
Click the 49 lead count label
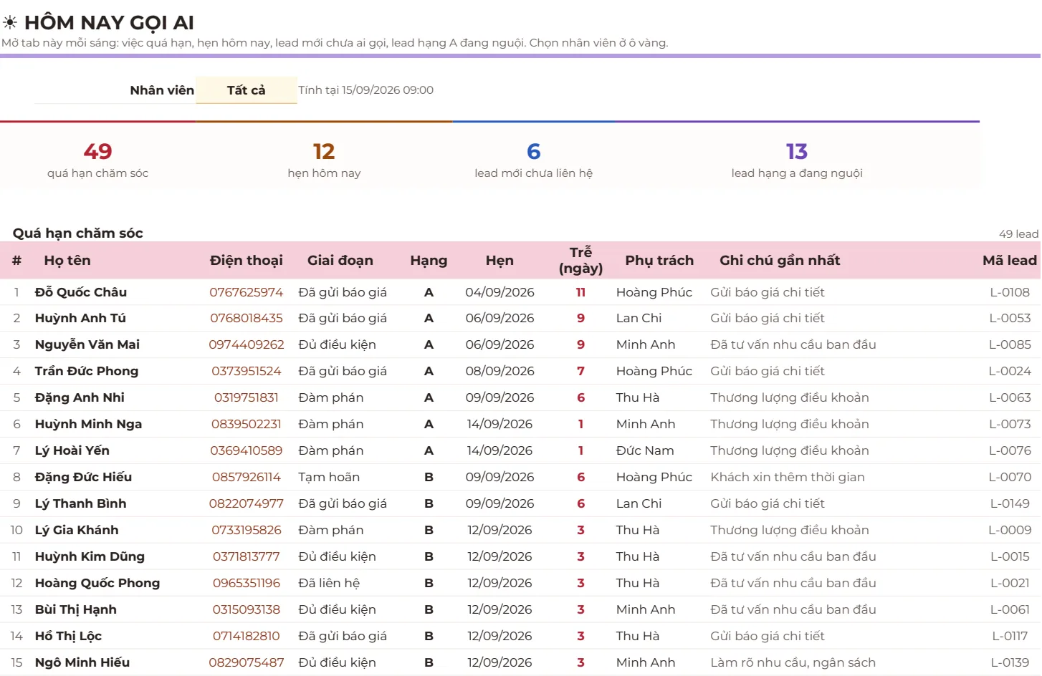click(1018, 234)
